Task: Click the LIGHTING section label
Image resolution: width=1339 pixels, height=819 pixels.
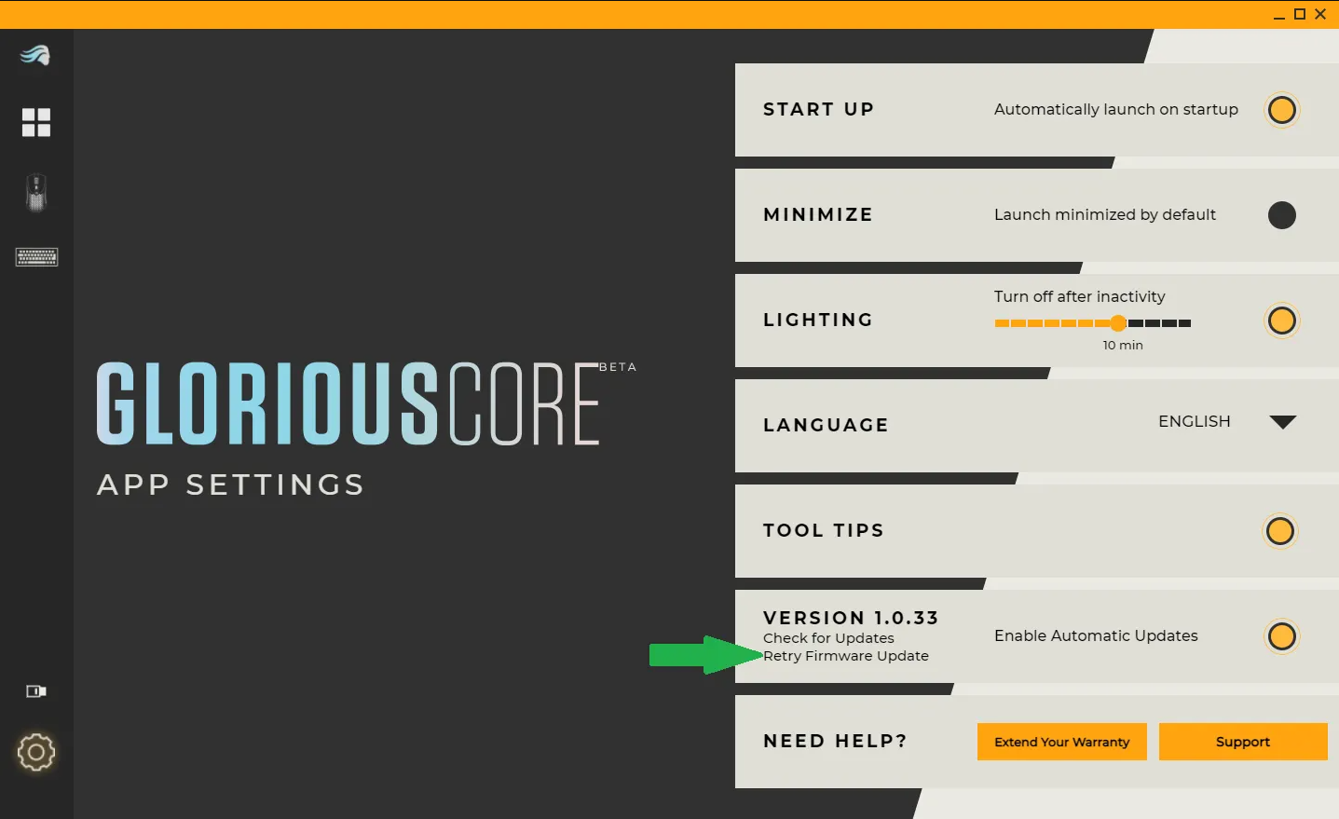Action: pyautogui.click(x=818, y=320)
